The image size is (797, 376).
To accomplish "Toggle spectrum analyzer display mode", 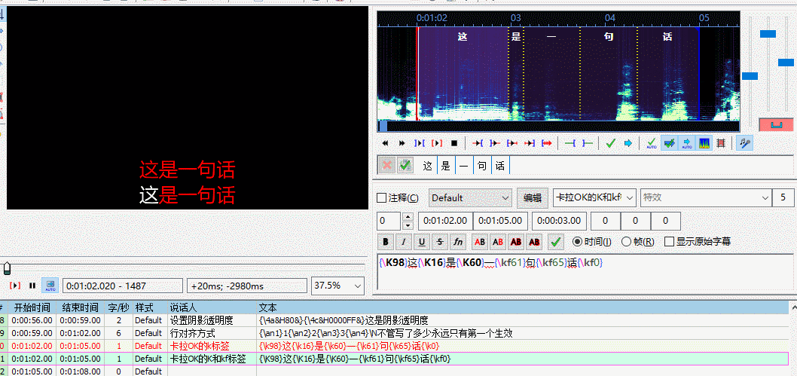I will (704, 143).
